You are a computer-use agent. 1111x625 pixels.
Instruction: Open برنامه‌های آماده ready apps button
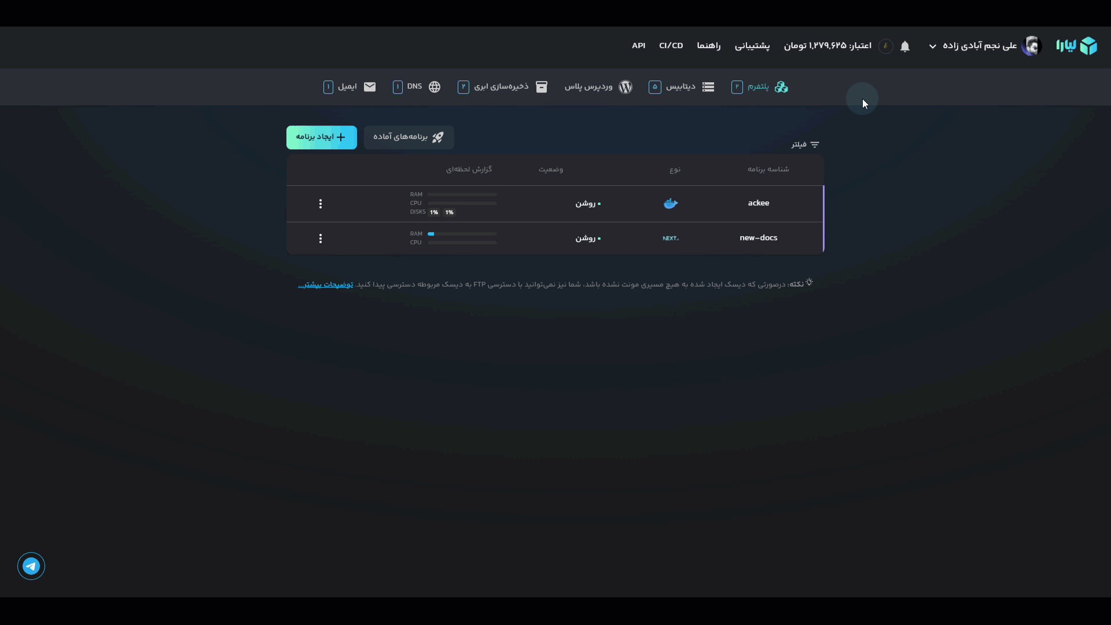pos(409,137)
